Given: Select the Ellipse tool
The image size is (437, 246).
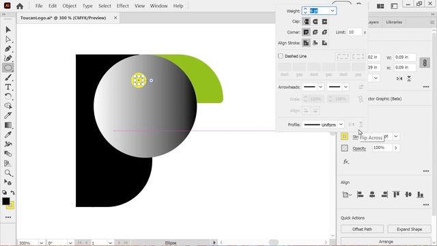Looking at the screenshot, I should point(8,68).
